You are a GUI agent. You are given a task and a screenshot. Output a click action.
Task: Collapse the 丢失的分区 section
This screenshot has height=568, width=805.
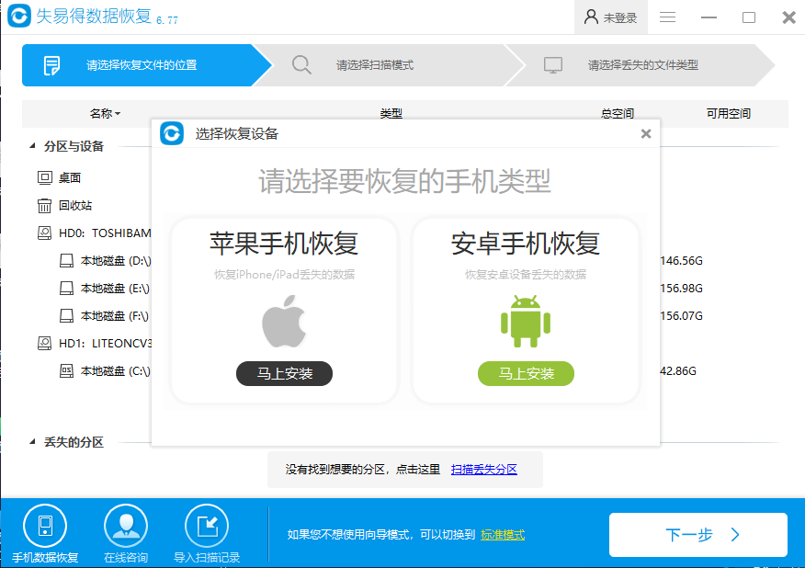tap(32, 442)
